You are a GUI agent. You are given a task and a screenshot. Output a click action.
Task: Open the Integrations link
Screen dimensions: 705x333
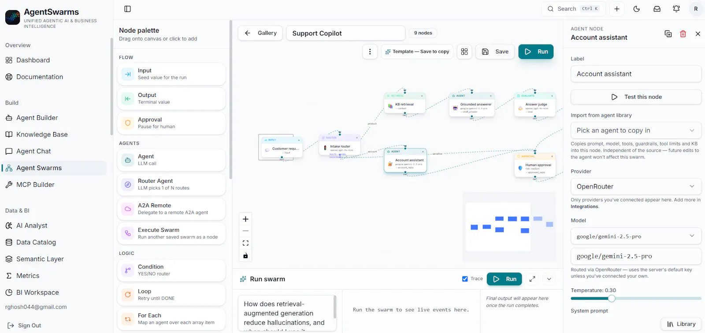(584, 207)
